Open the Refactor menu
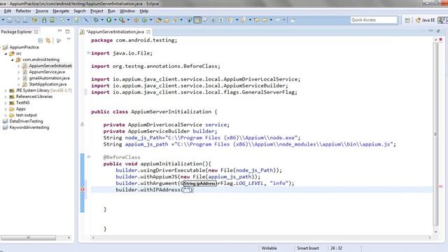 (23, 11)
